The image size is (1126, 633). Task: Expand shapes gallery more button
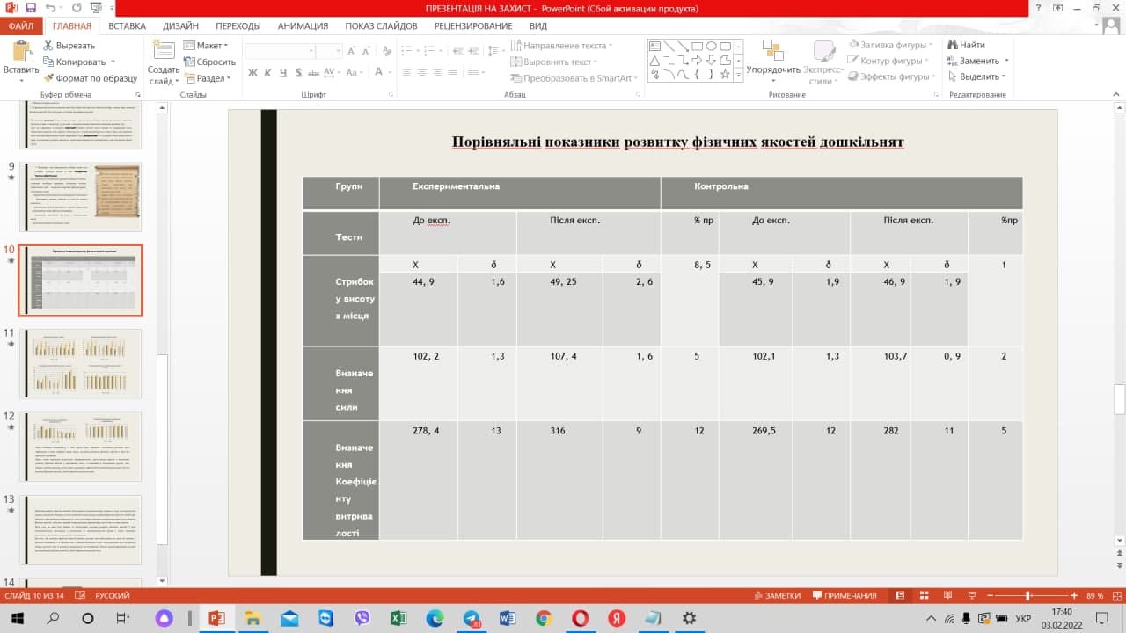736,76
